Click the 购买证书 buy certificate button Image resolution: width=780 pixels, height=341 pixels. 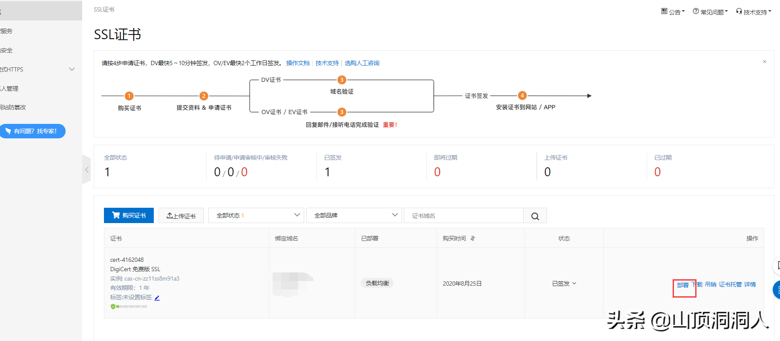[x=129, y=215]
